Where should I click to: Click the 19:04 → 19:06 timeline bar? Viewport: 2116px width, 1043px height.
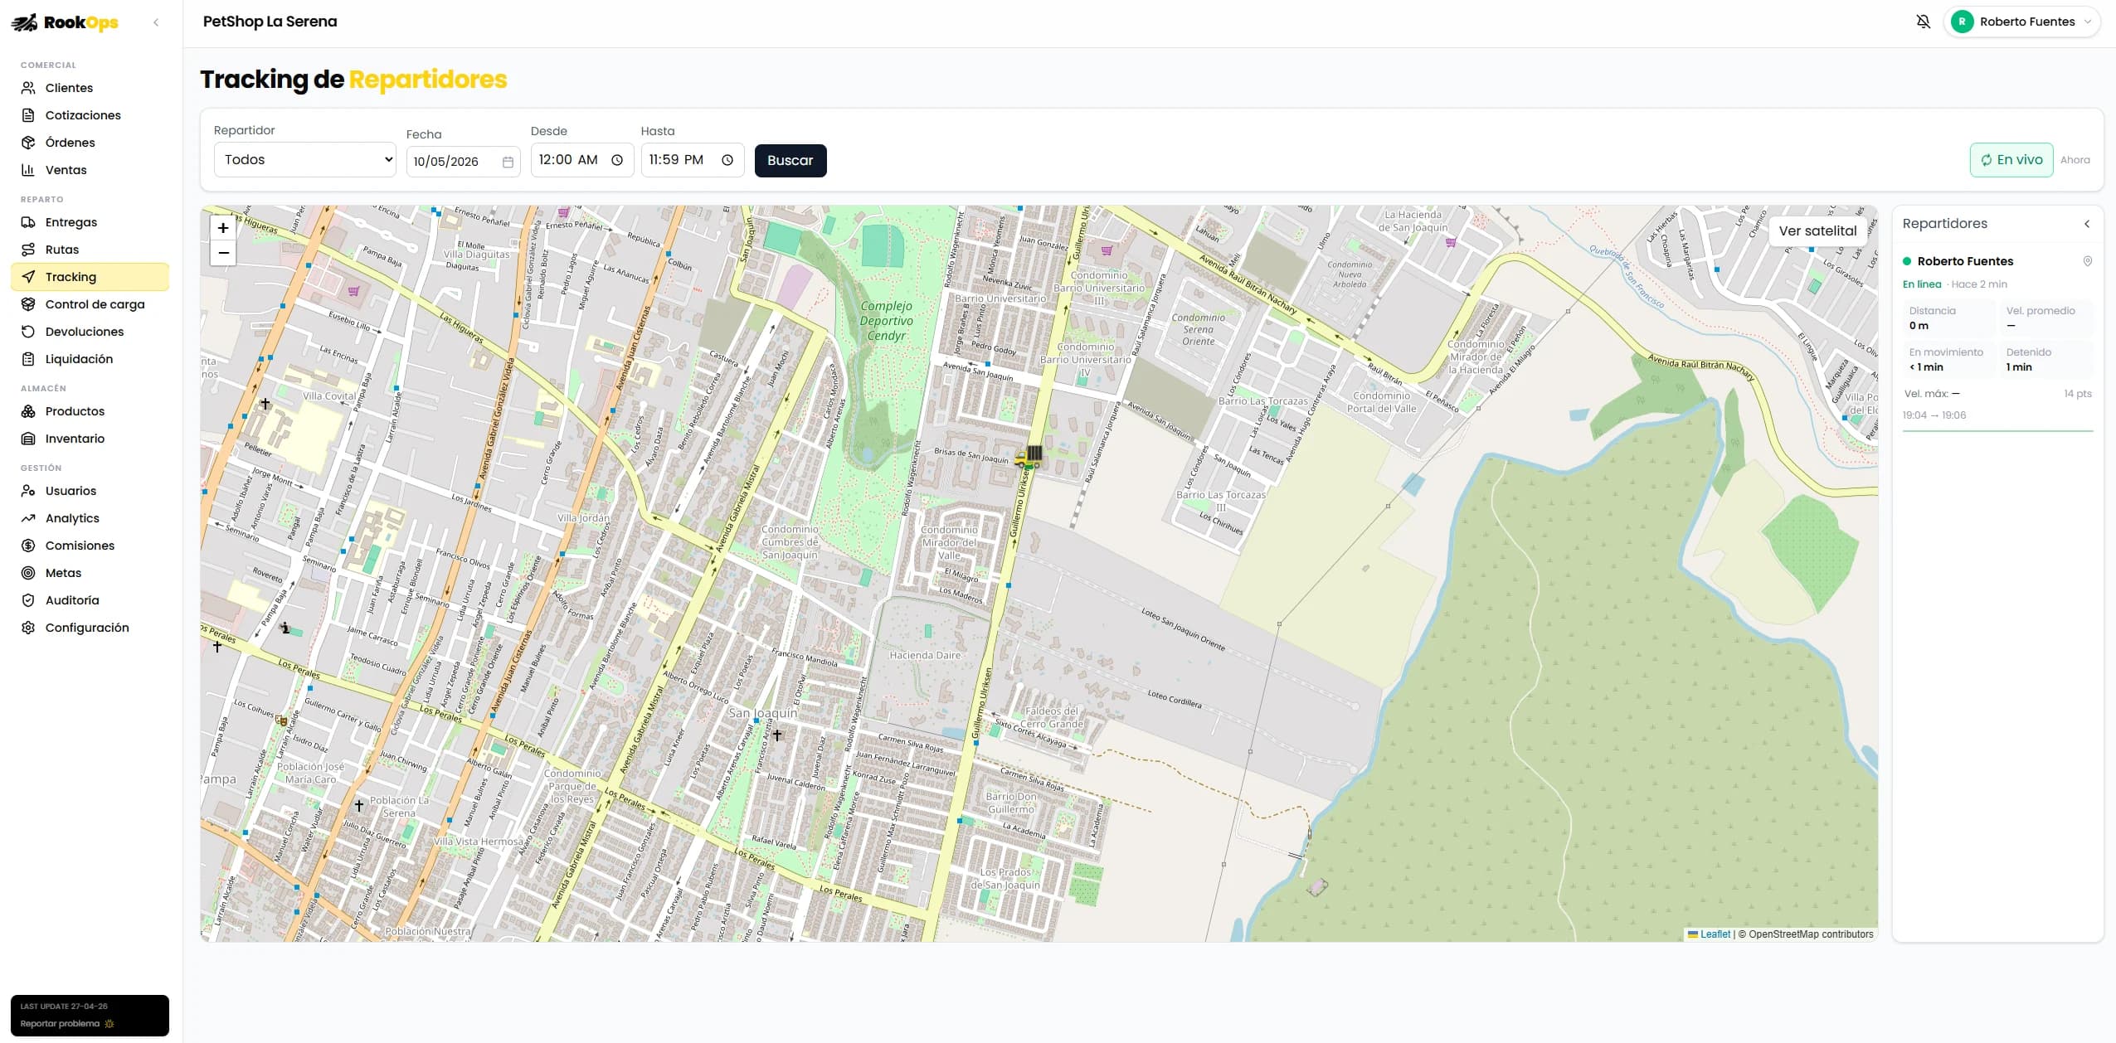coord(1997,430)
